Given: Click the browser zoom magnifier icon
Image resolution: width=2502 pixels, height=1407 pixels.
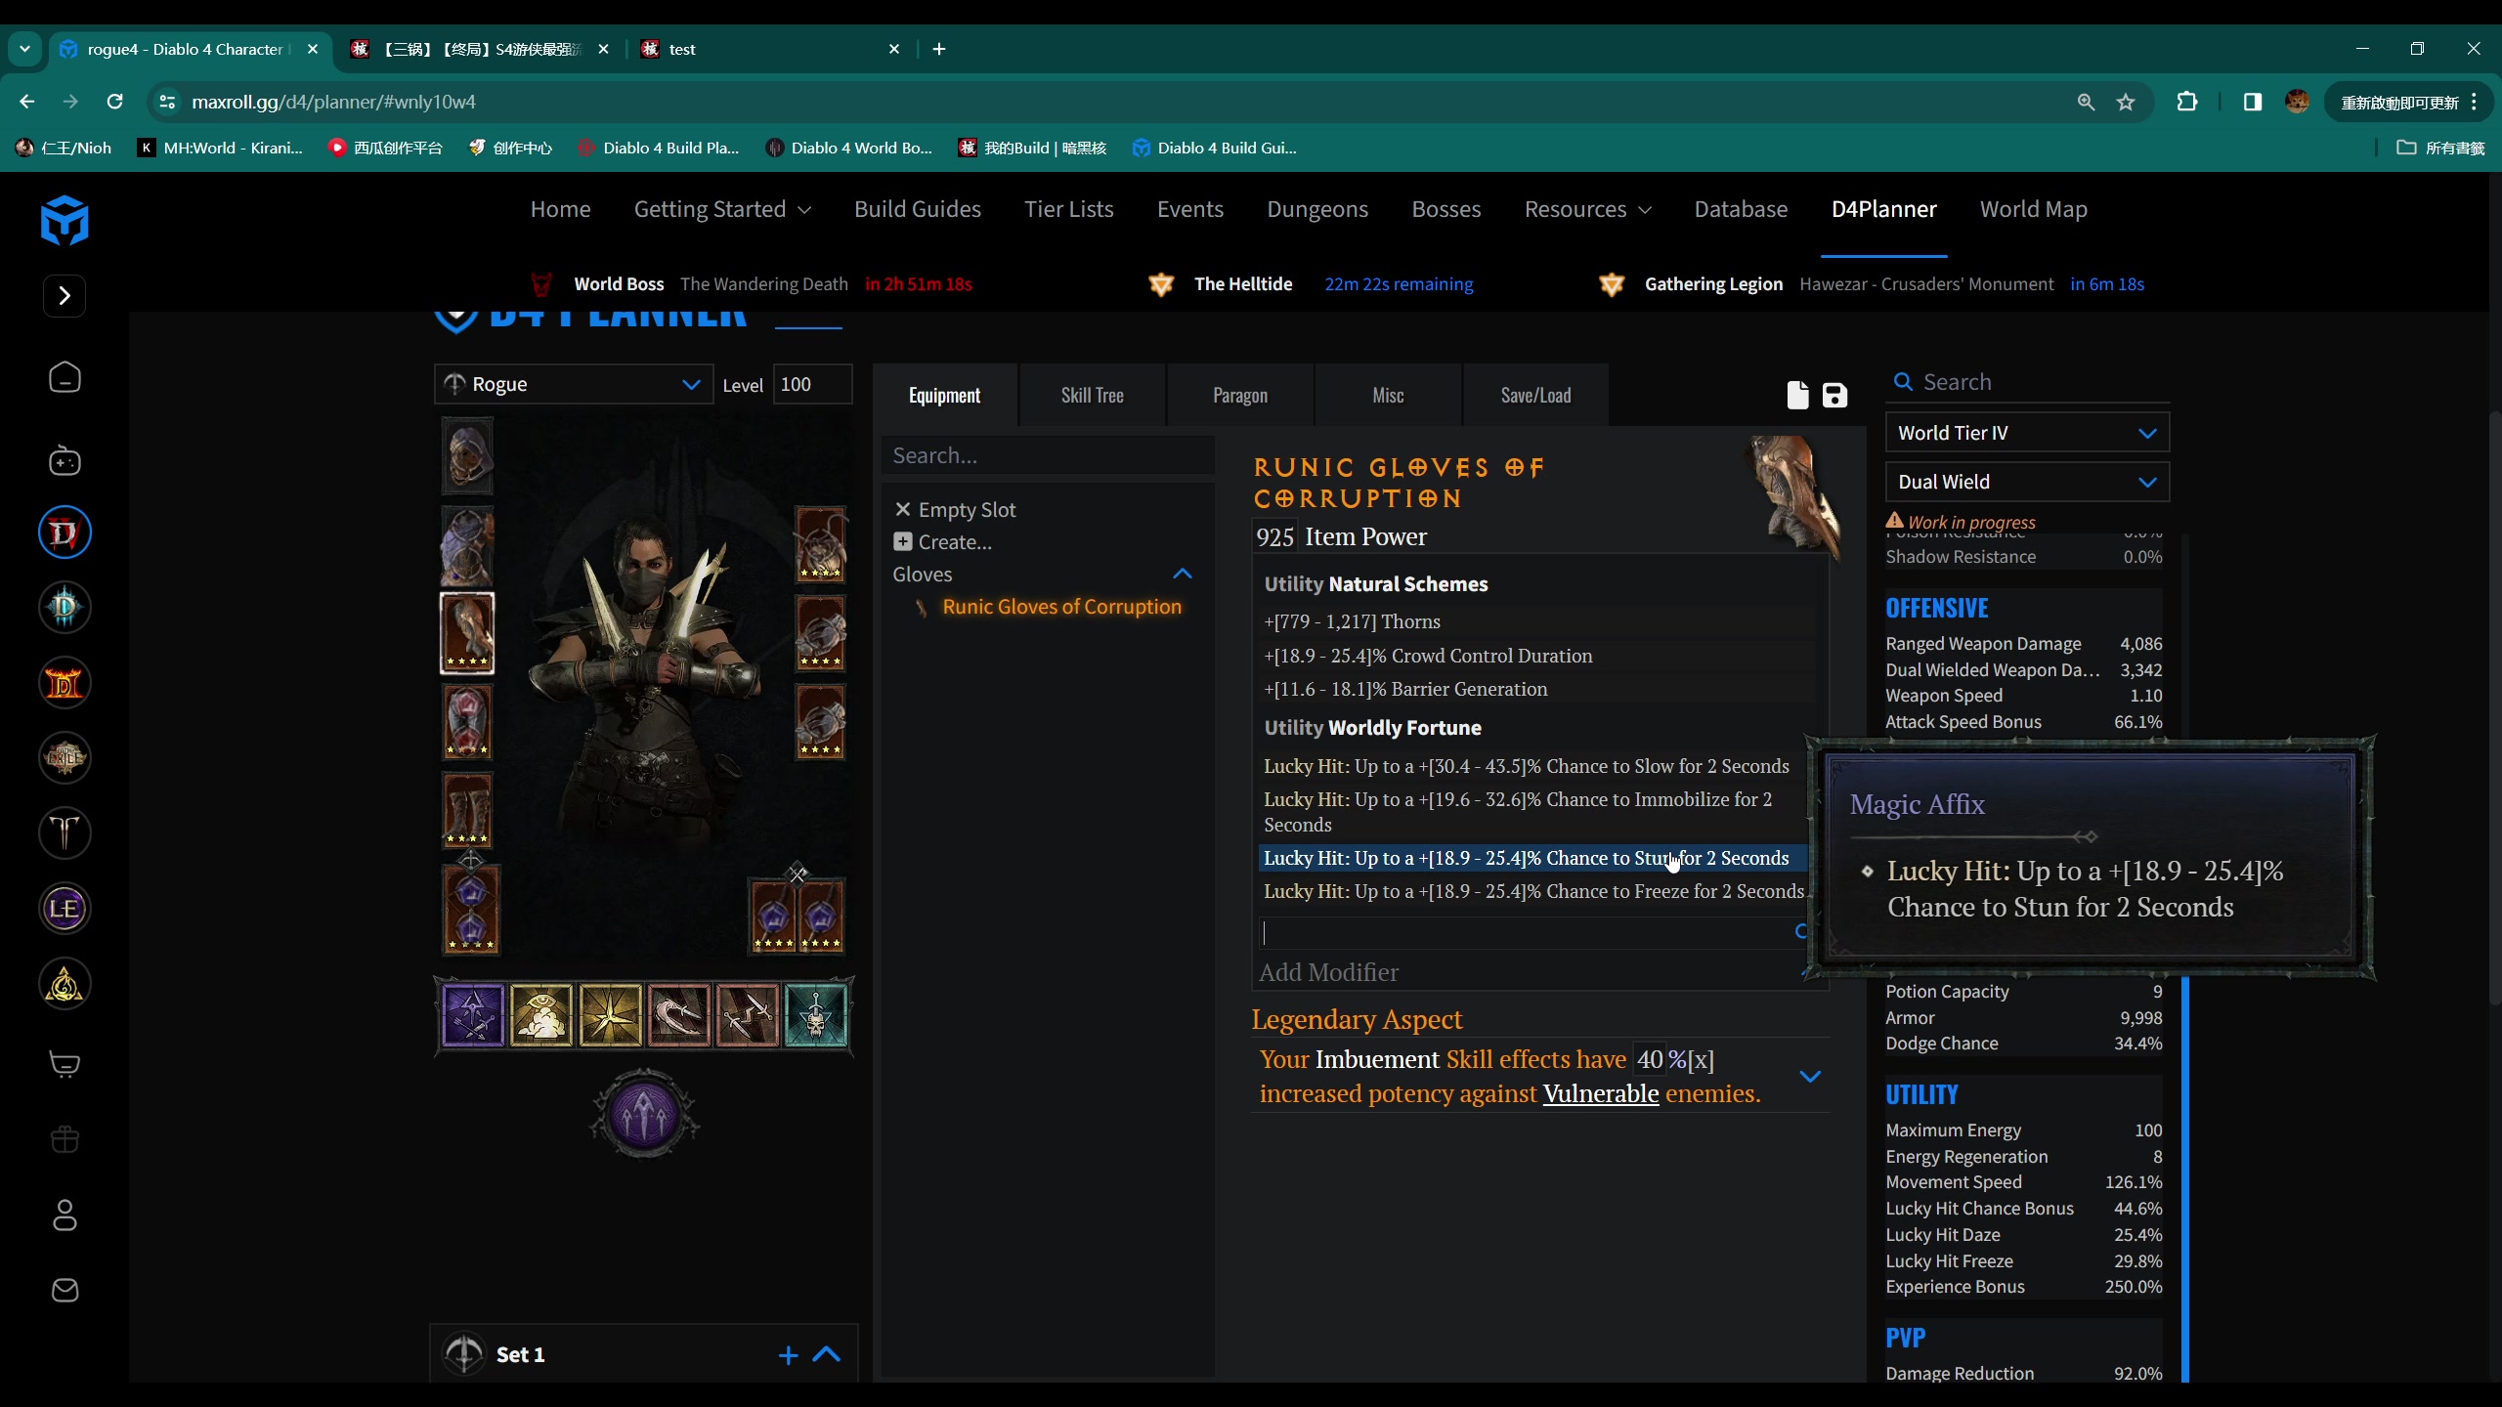Looking at the screenshot, I should [2086, 102].
